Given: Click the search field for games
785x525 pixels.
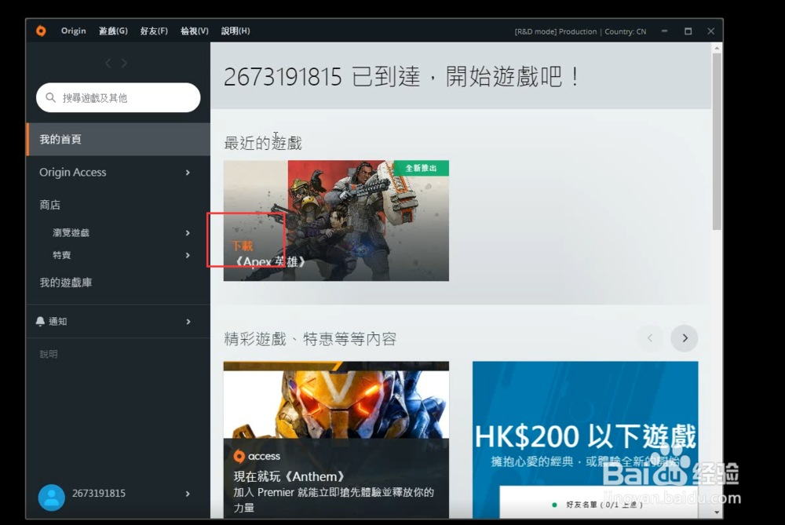Looking at the screenshot, I should tap(119, 97).
